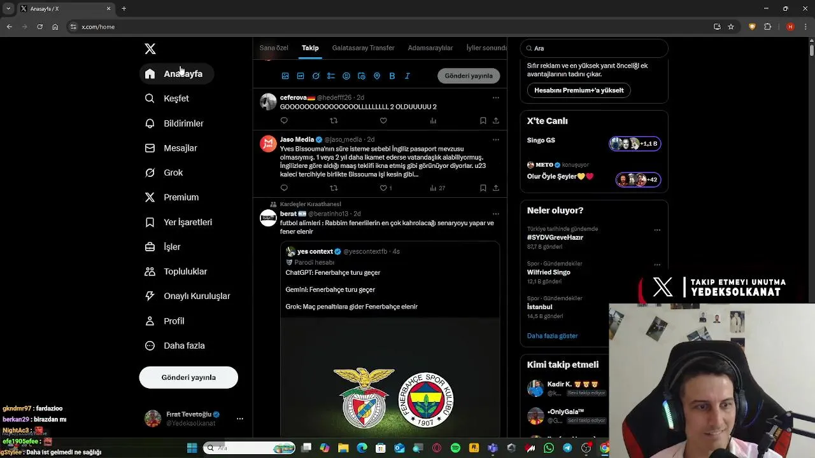The width and height of the screenshot is (815, 458).
Task: Toggle italic text in composer
Action: point(407,76)
